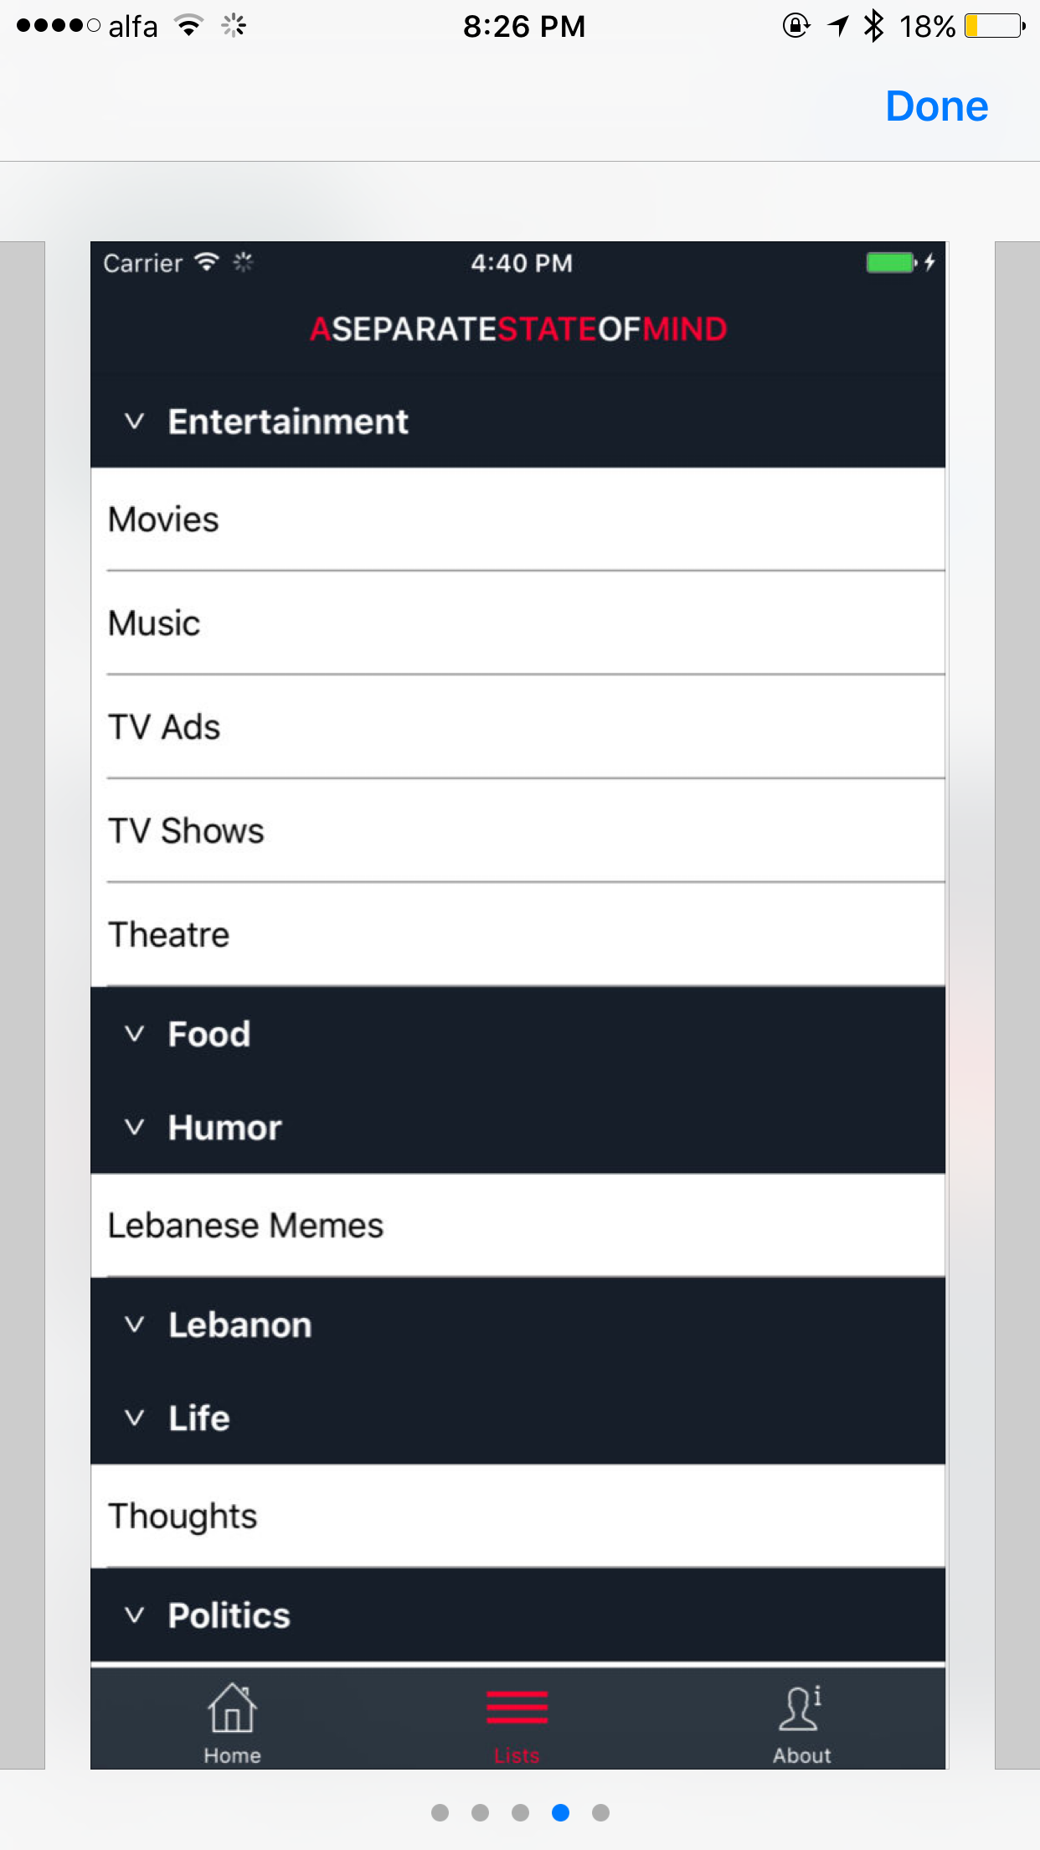Tap the ASEPARATESTATEOFMIND header logo
The height and width of the screenshot is (1850, 1040).
tap(518, 329)
